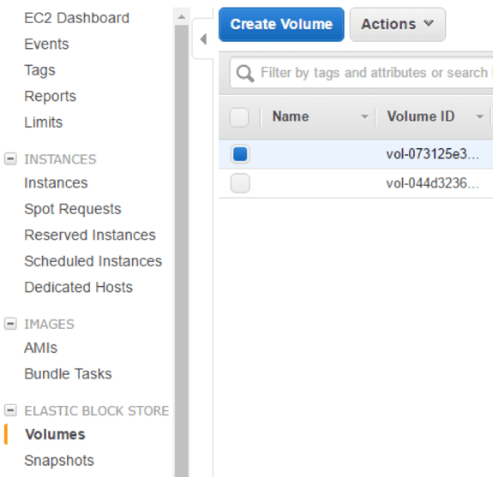493x477 pixels.
Task: Open EC2 Dashboard
Action: 76,18
